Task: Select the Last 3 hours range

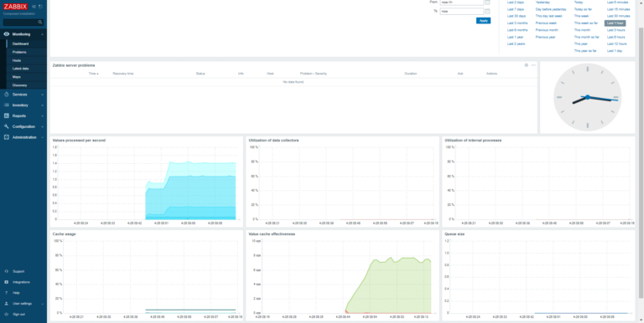Action: pyautogui.click(x=616, y=30)
